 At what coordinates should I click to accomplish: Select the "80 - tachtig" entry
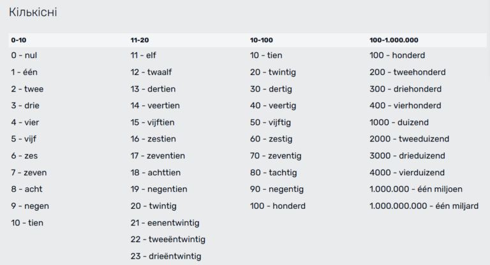[276, 173]
